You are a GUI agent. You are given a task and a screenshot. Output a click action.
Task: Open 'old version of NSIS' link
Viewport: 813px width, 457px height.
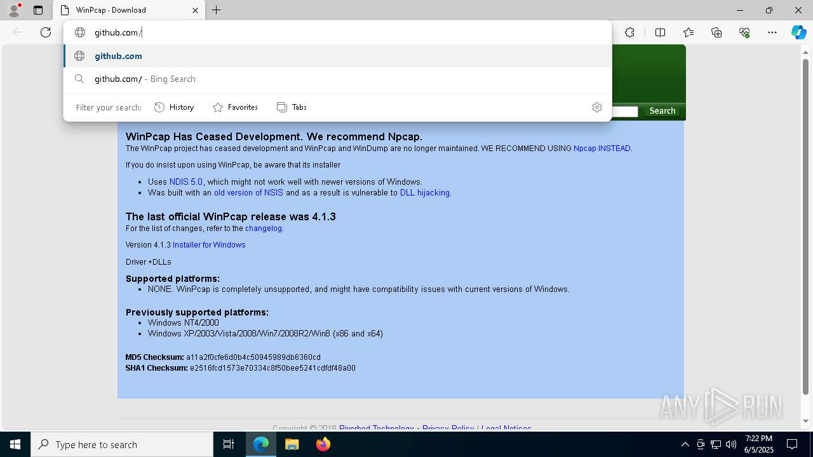click(248, 192)
